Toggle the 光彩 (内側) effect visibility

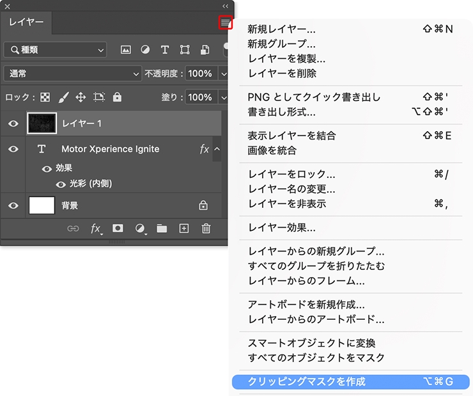coord(61,184)
